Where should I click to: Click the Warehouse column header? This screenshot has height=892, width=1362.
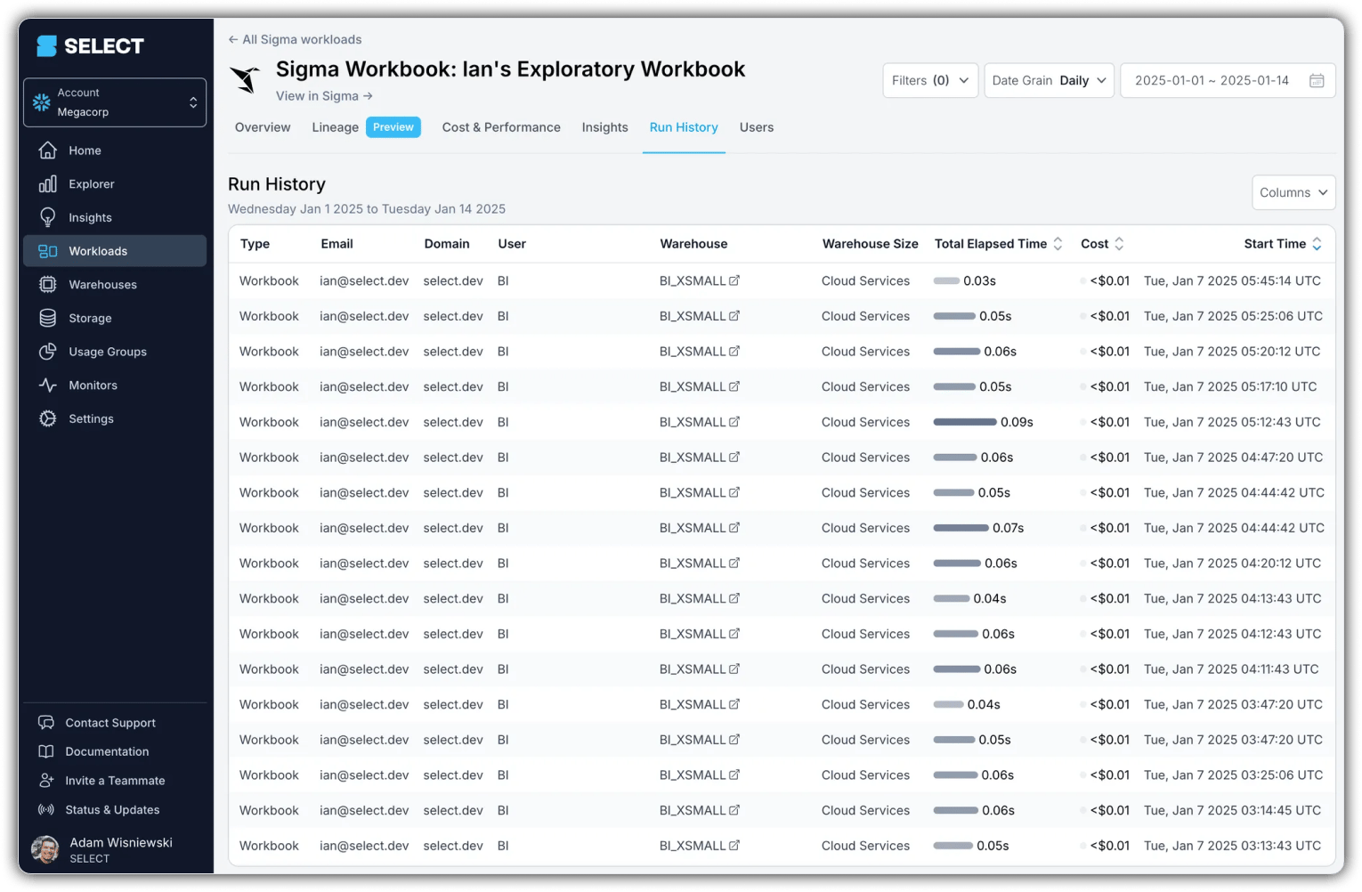point(693,244)
